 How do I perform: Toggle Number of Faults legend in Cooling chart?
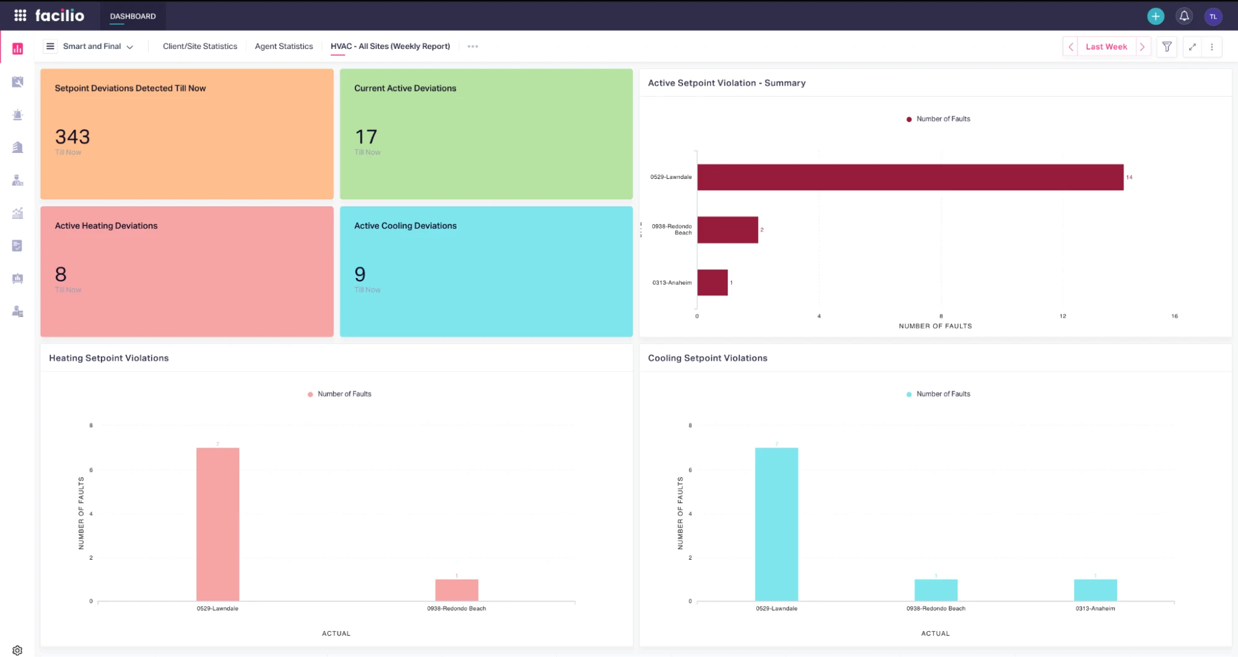[x=938, y=394]
